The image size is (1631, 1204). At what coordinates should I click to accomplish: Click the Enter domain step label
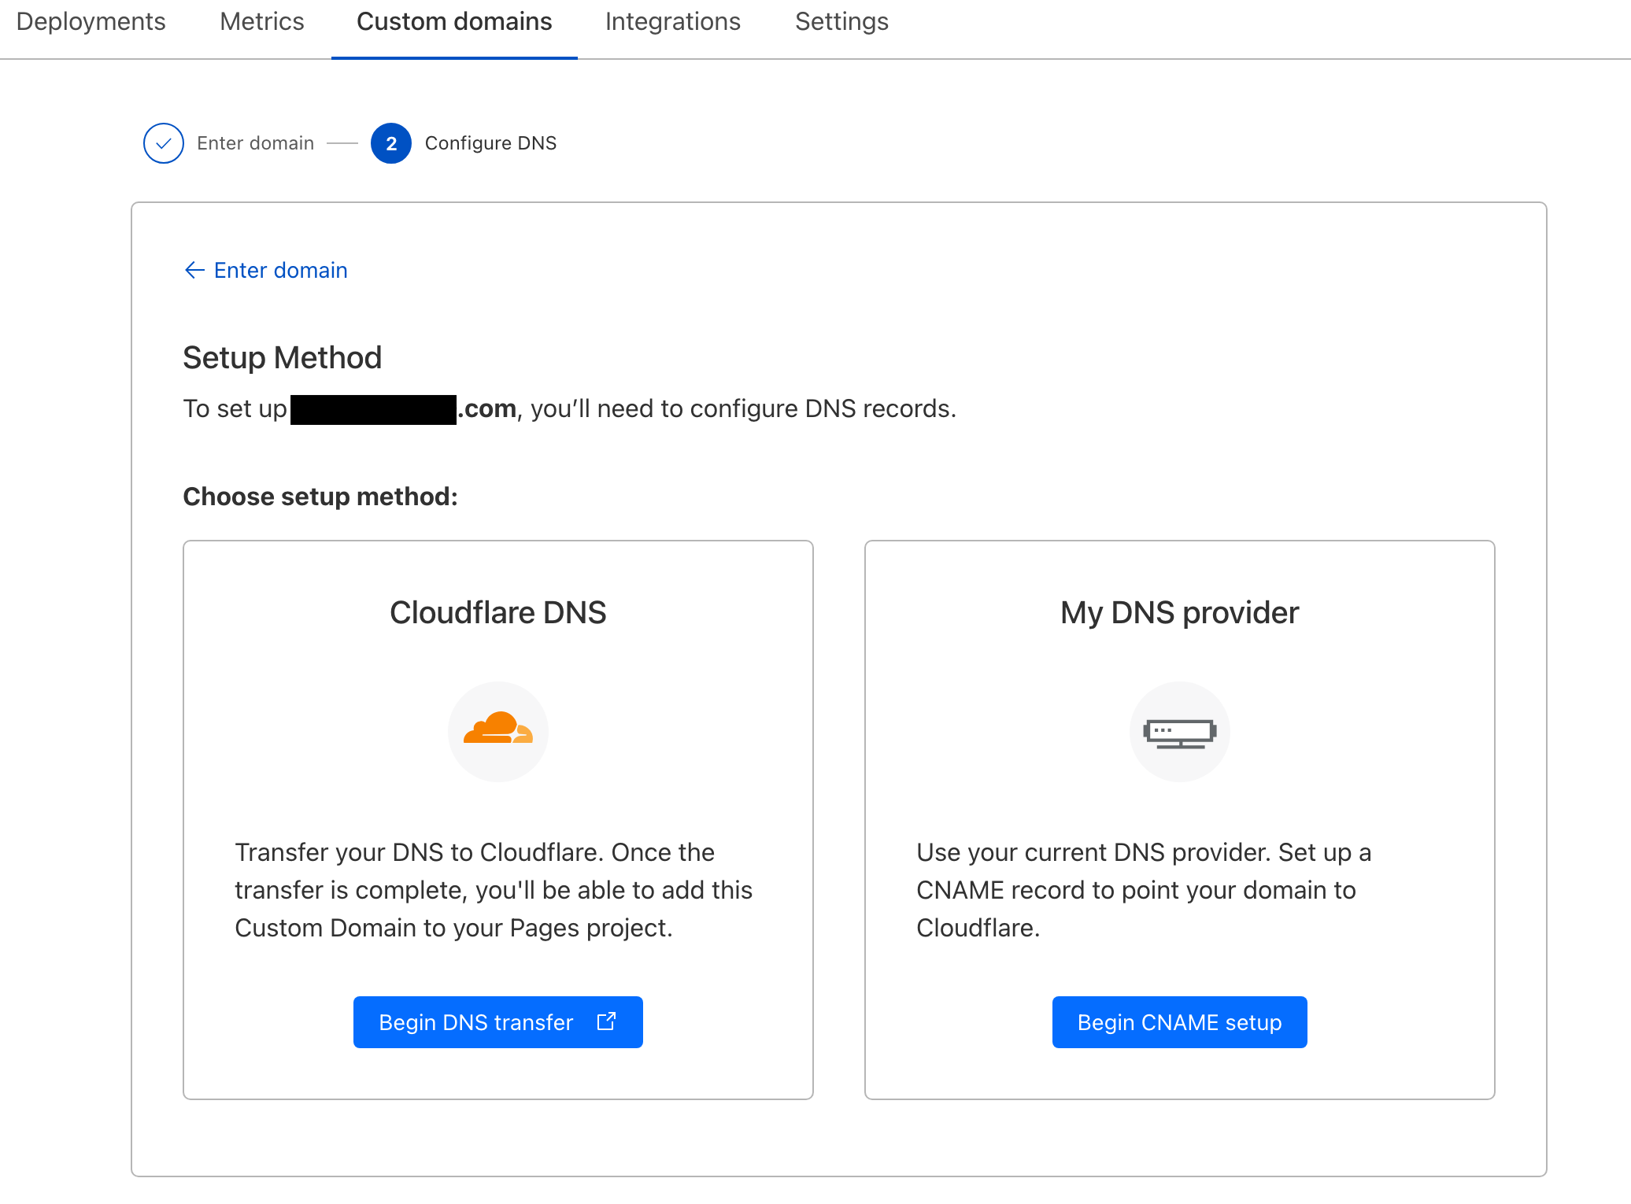coord(255,143)
